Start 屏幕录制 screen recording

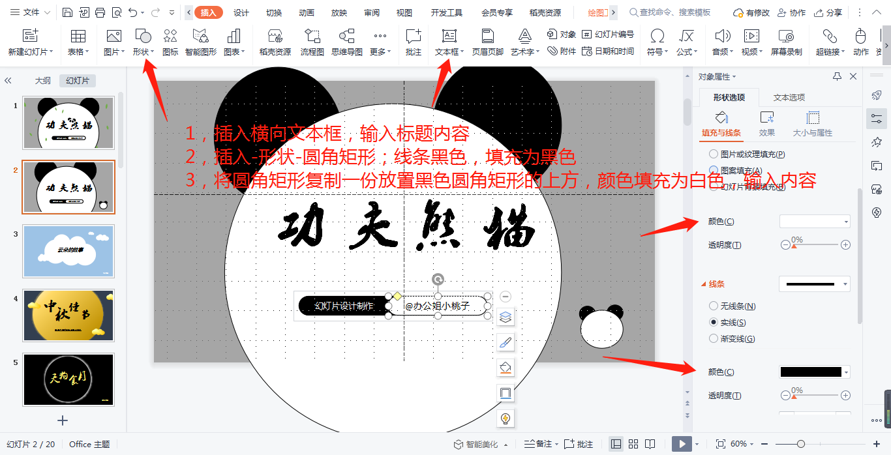786,43
